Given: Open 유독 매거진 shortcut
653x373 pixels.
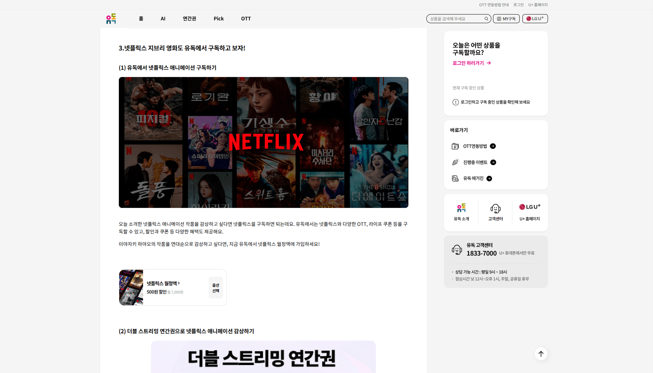Looking at the screenshot, I should pyautogui.click(x=473, y=179).
